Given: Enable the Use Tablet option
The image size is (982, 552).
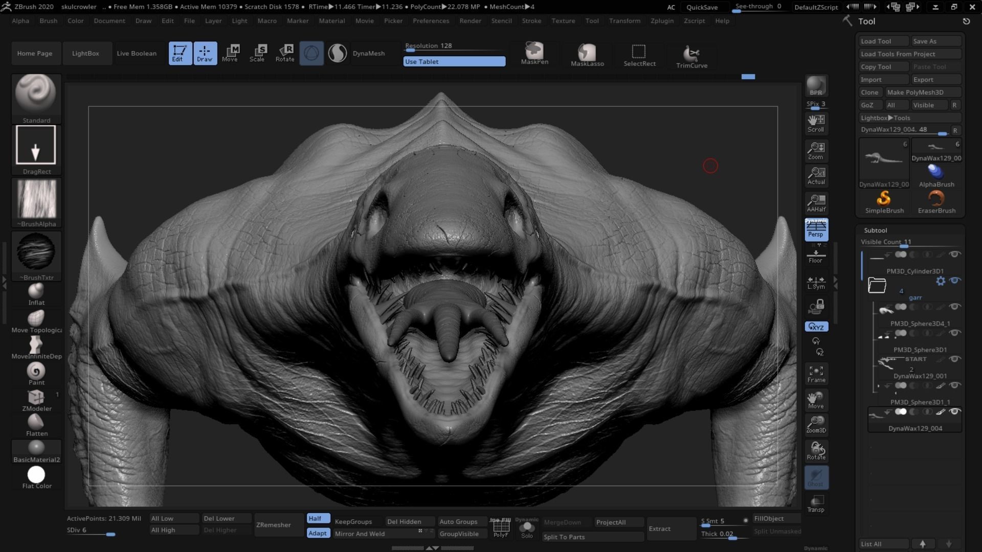Looking at the screenshot, I should (x=454, y=61).
